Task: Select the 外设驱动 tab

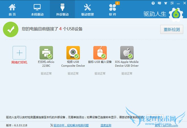Action: [x=62, y=10]
